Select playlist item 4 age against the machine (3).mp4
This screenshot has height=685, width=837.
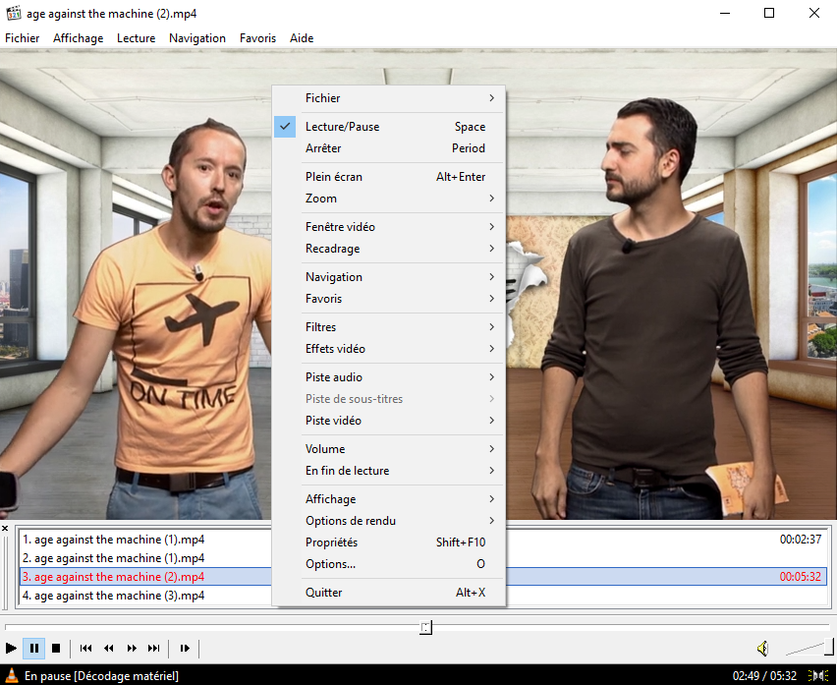(113, 596)
